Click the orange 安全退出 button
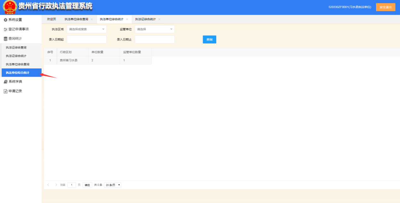 coord(386,7)
